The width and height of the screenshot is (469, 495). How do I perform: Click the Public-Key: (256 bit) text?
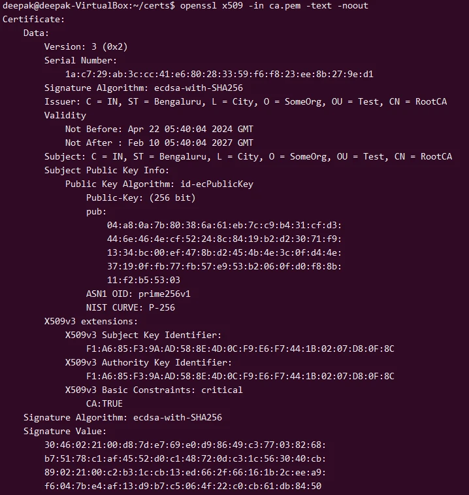tap(140, 197)
